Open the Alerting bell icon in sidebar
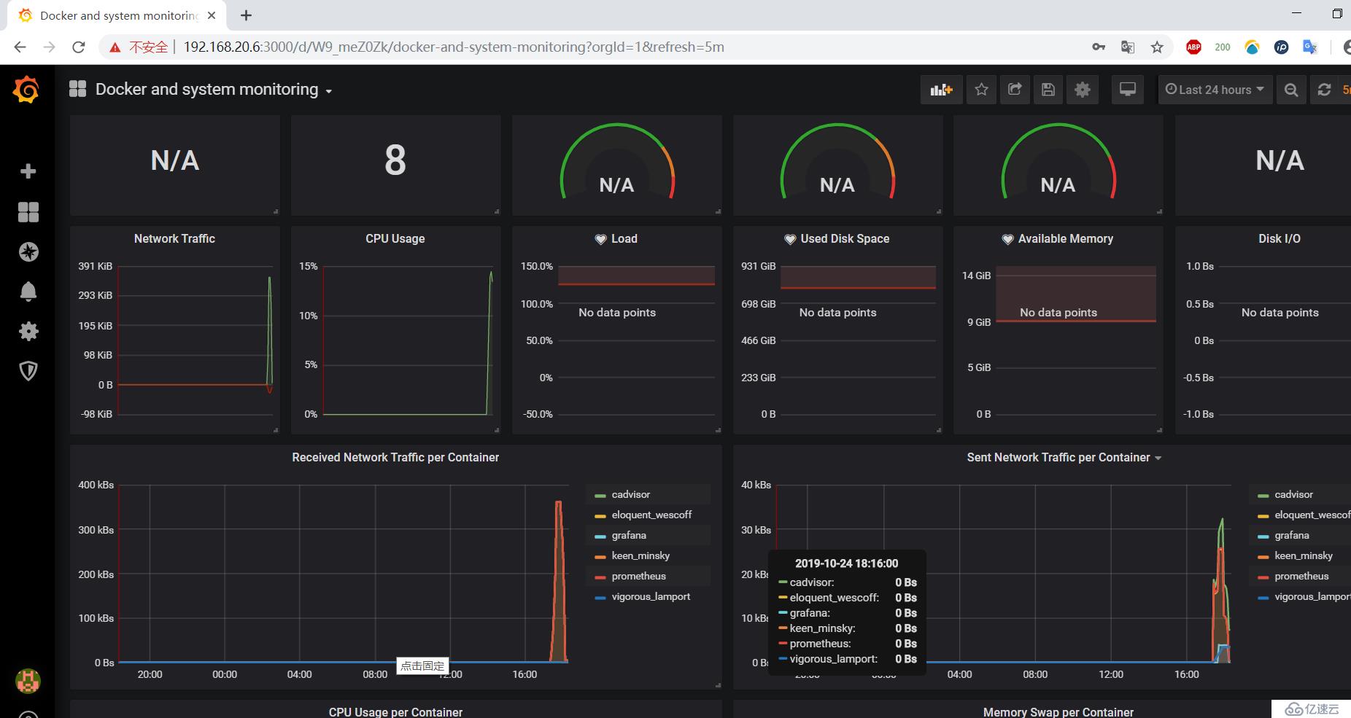The width and height of the screenshot is (1351, 718). [28, 292]
